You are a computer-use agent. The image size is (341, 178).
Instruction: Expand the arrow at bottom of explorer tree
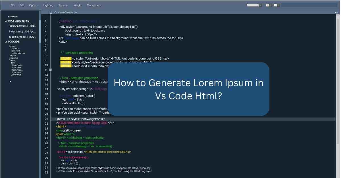coord(11,82)
